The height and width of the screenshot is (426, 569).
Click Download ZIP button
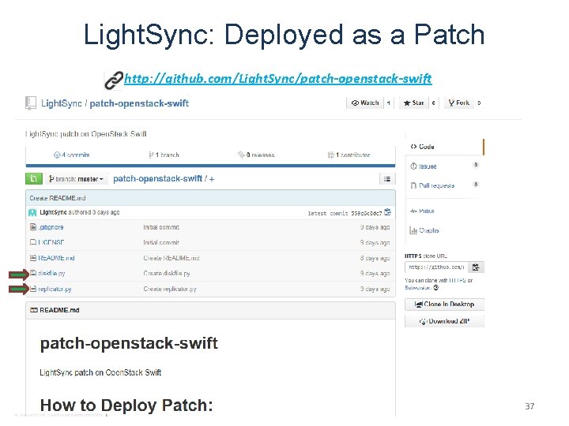click(444, 321)
